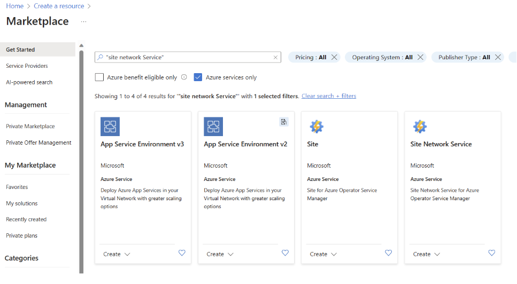Image resolution: width=517 pixels, height=284 pixels.
Task: Open the Marketplace ellipsis more options
Action: click(x=83, y=22)
